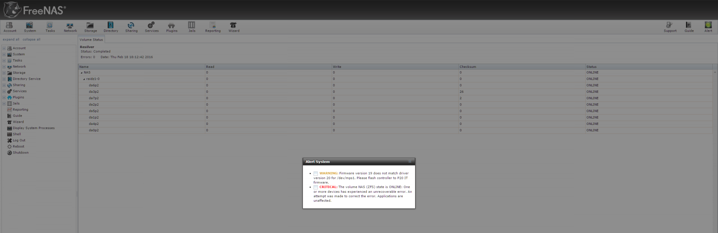
Task: Collapse the NAS volume row
Action: tap(82, 73)
